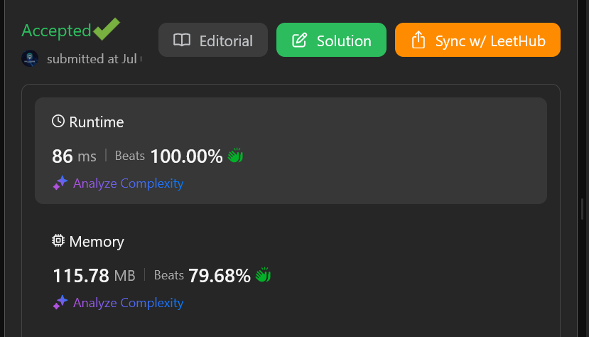Click the 'submitted at Jul' timestamp

coord(94,59)
